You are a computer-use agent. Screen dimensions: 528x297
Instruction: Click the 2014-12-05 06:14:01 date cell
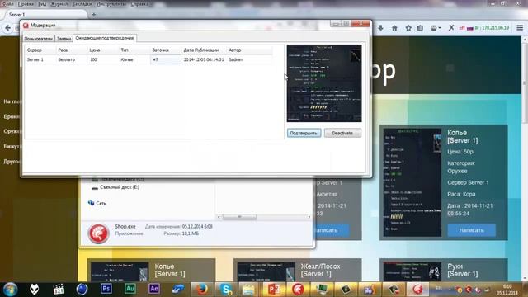[x=204, y=59]
